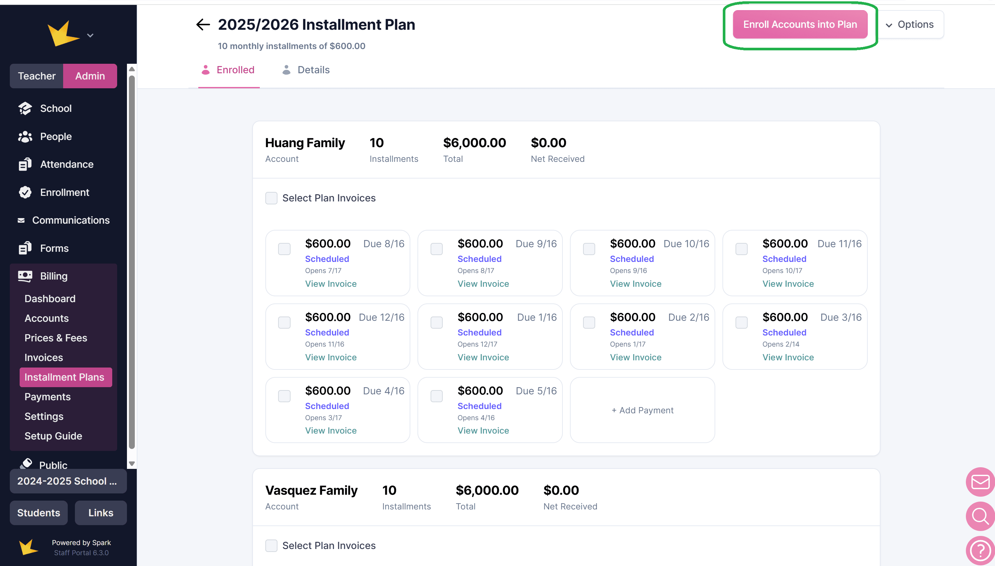Click the back arrow beside plan title
The height and width of the screenshot is (566, 995).
[x=203, y=25]
